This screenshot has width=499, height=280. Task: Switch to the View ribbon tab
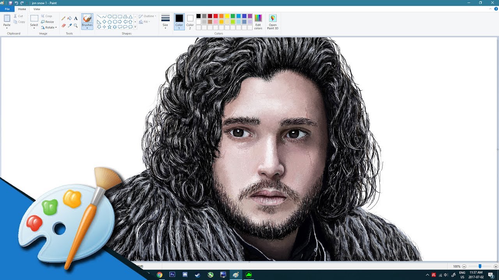click(x=37, y=9)
